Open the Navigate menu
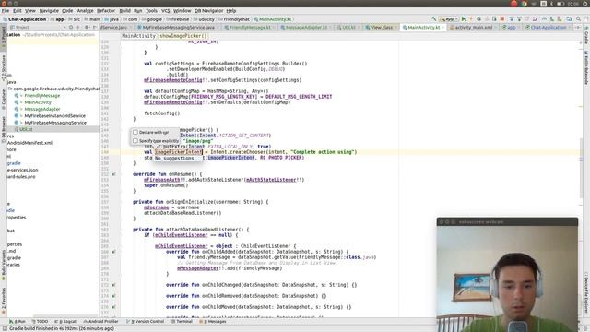The image size is (590, 332). click(x=49, y=11)
